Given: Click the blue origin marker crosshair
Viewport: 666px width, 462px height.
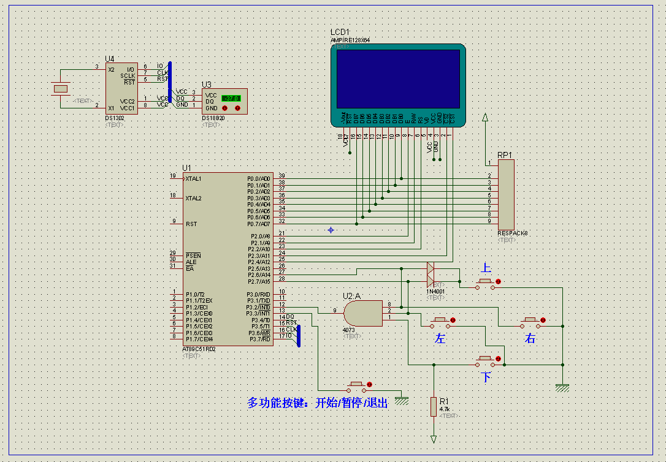Looking at the screenshot, I should coord(331,230).
